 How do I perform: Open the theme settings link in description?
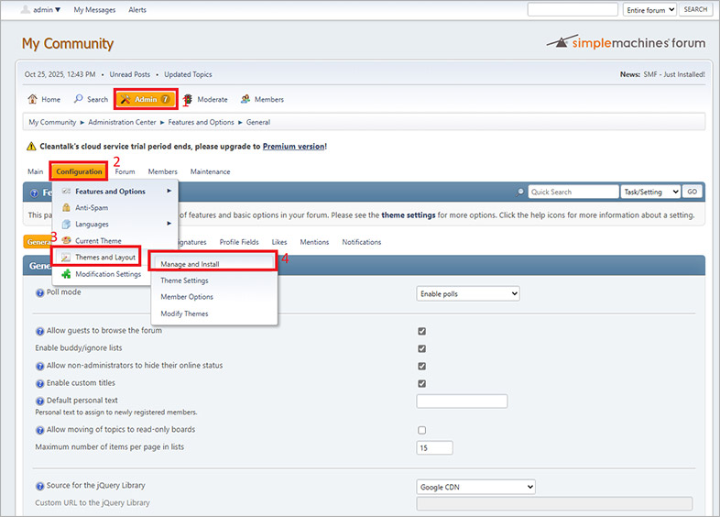pyautogui.click(x=409, y=215)
